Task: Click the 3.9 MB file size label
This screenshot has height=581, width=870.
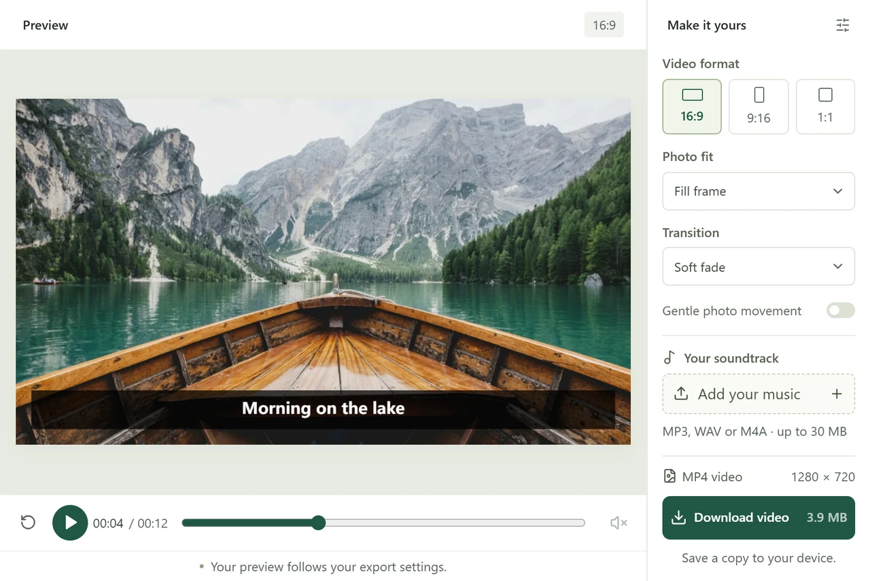Action: (x=826, y=518)
